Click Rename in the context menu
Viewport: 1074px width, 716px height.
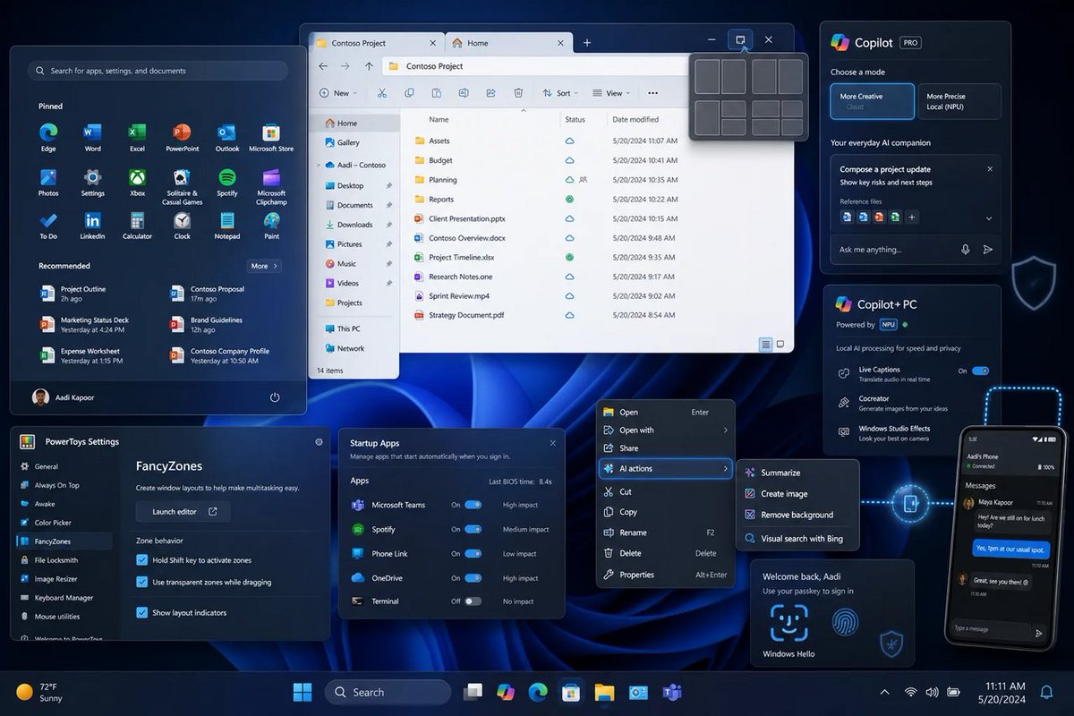[666, 533]
